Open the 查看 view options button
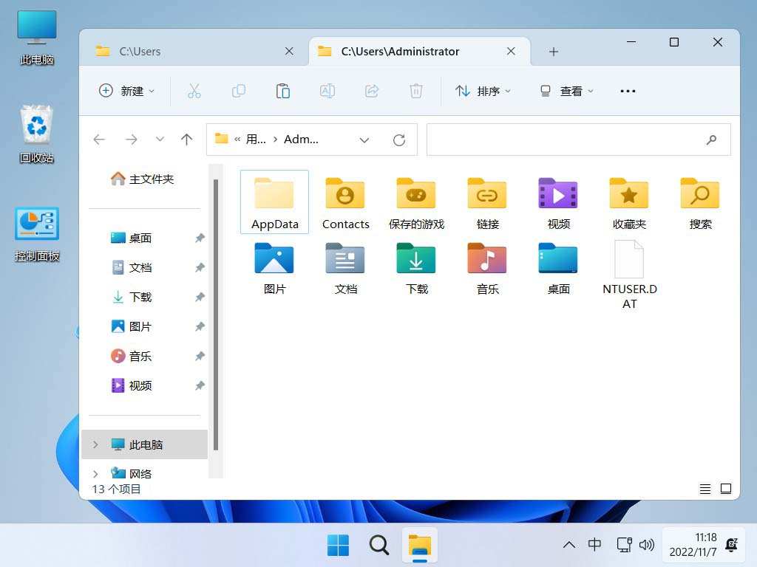Screen dimensions: 757x567 [566, 91]
